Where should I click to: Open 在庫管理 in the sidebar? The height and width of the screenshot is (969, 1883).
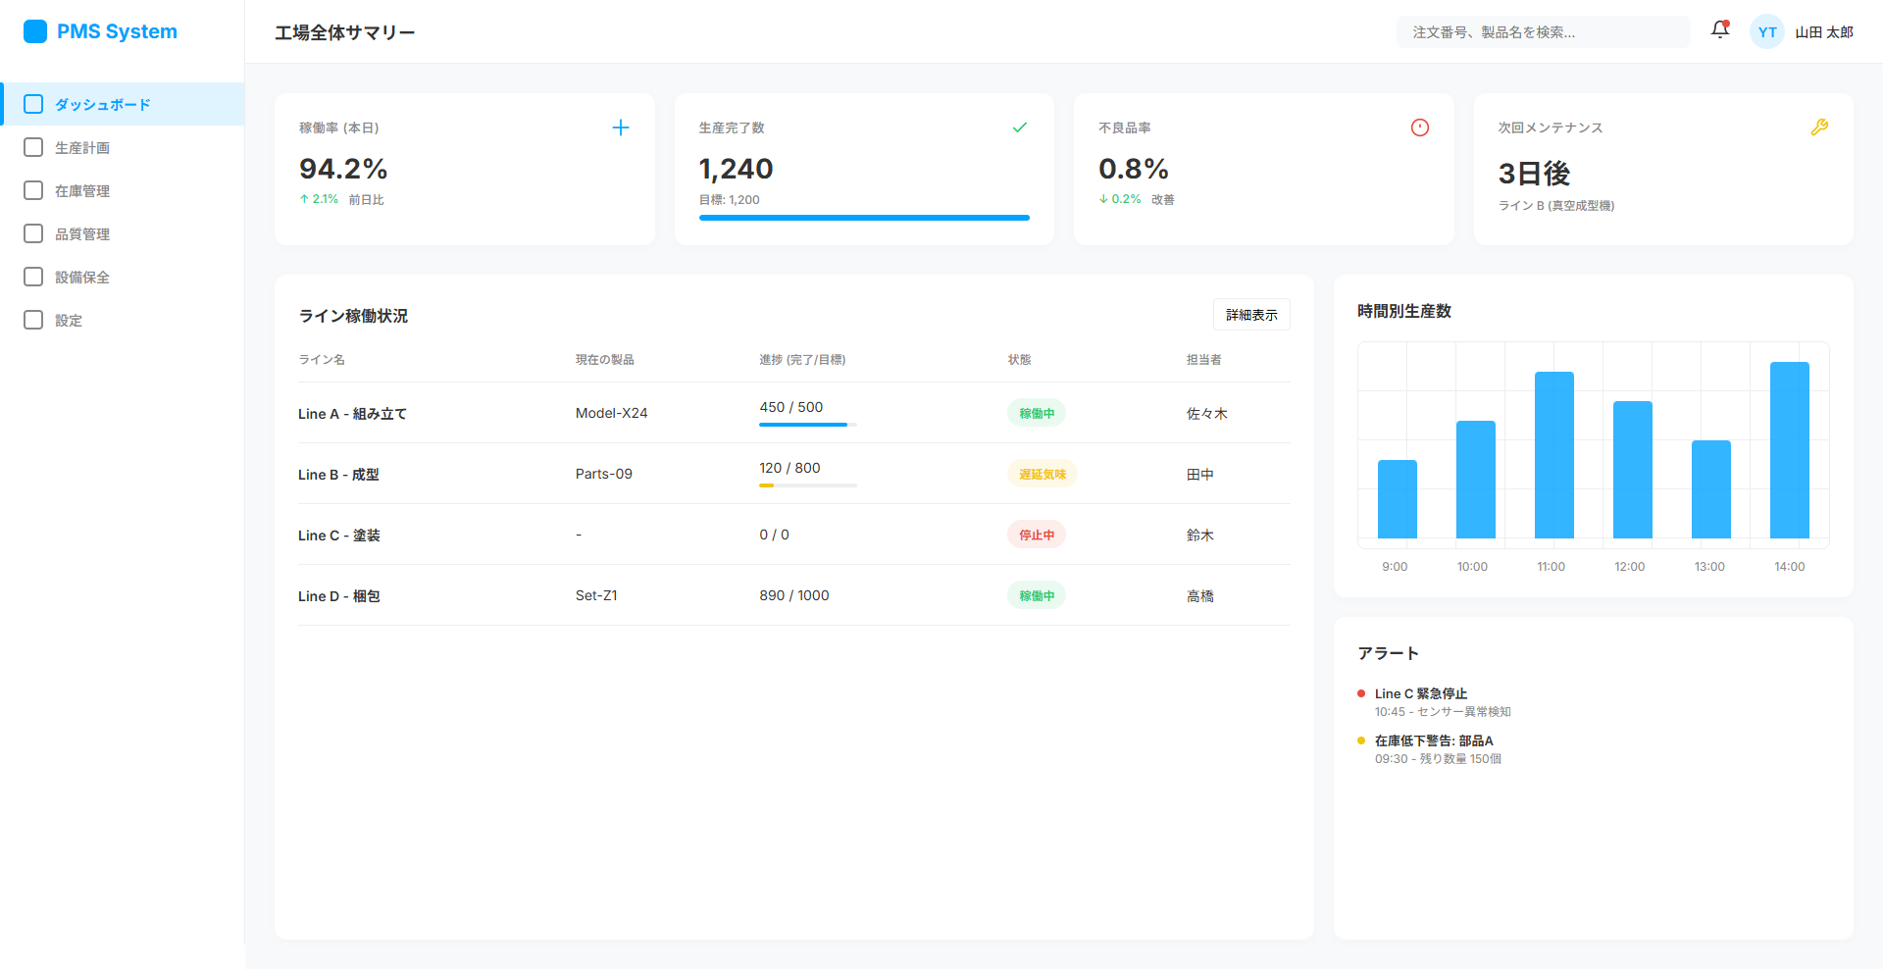(x=82, y=191)
